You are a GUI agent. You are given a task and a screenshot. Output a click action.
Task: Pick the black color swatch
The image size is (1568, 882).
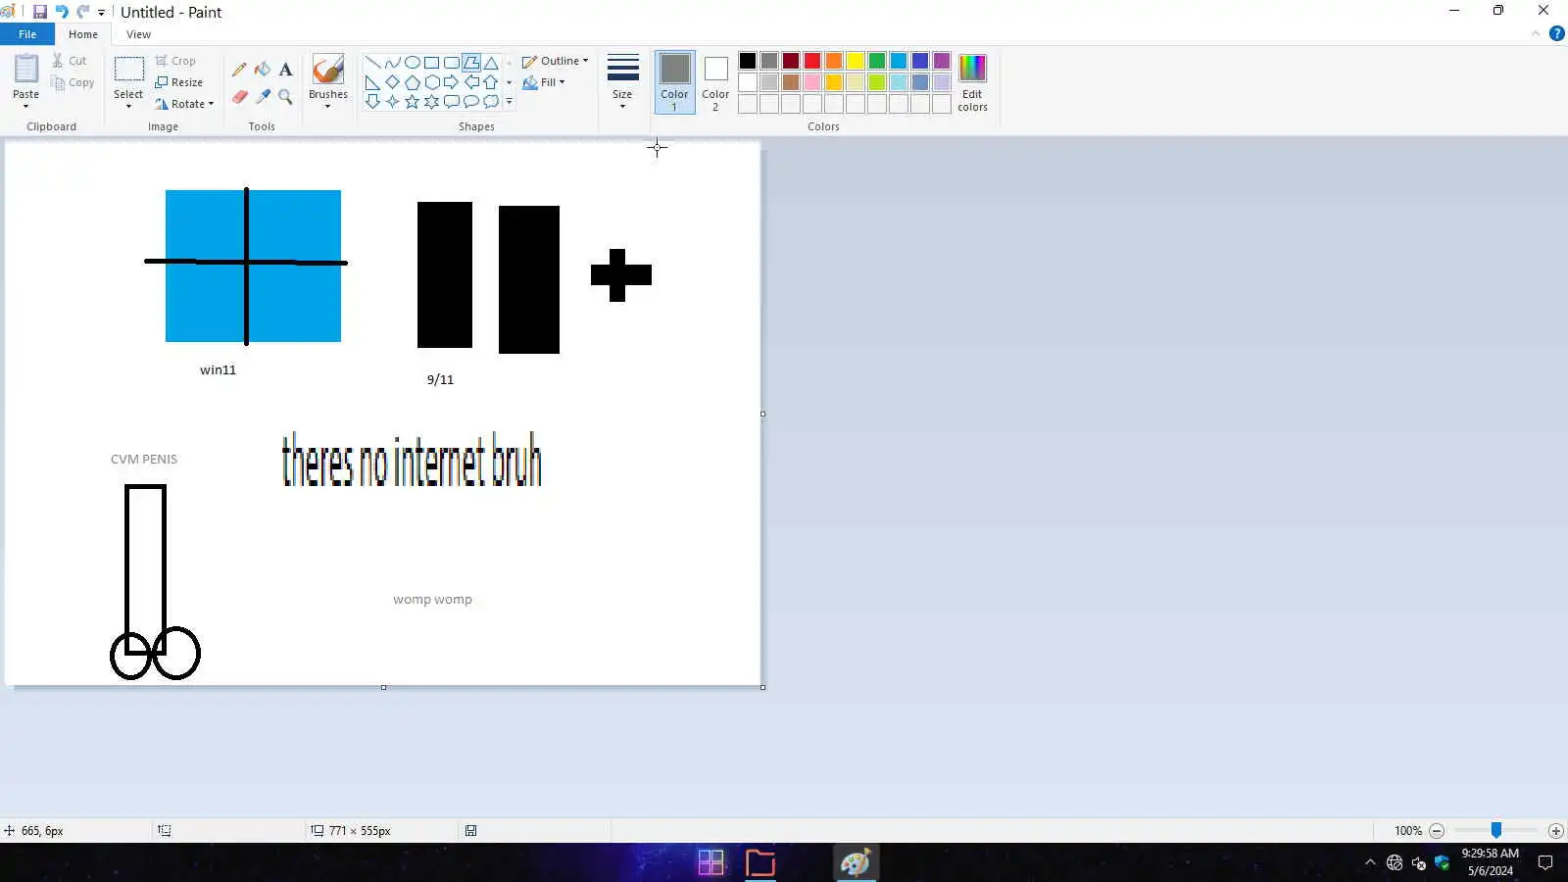coord(748,61)
